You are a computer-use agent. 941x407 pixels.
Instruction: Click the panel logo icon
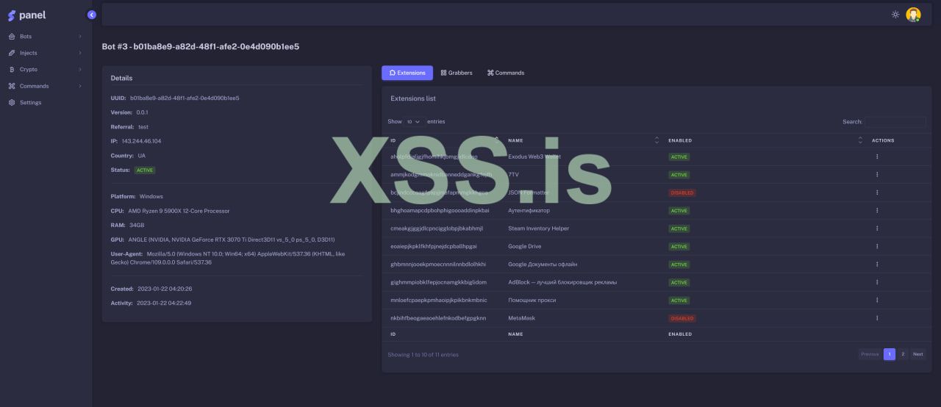pyautogui.click(x=12, y=15)
